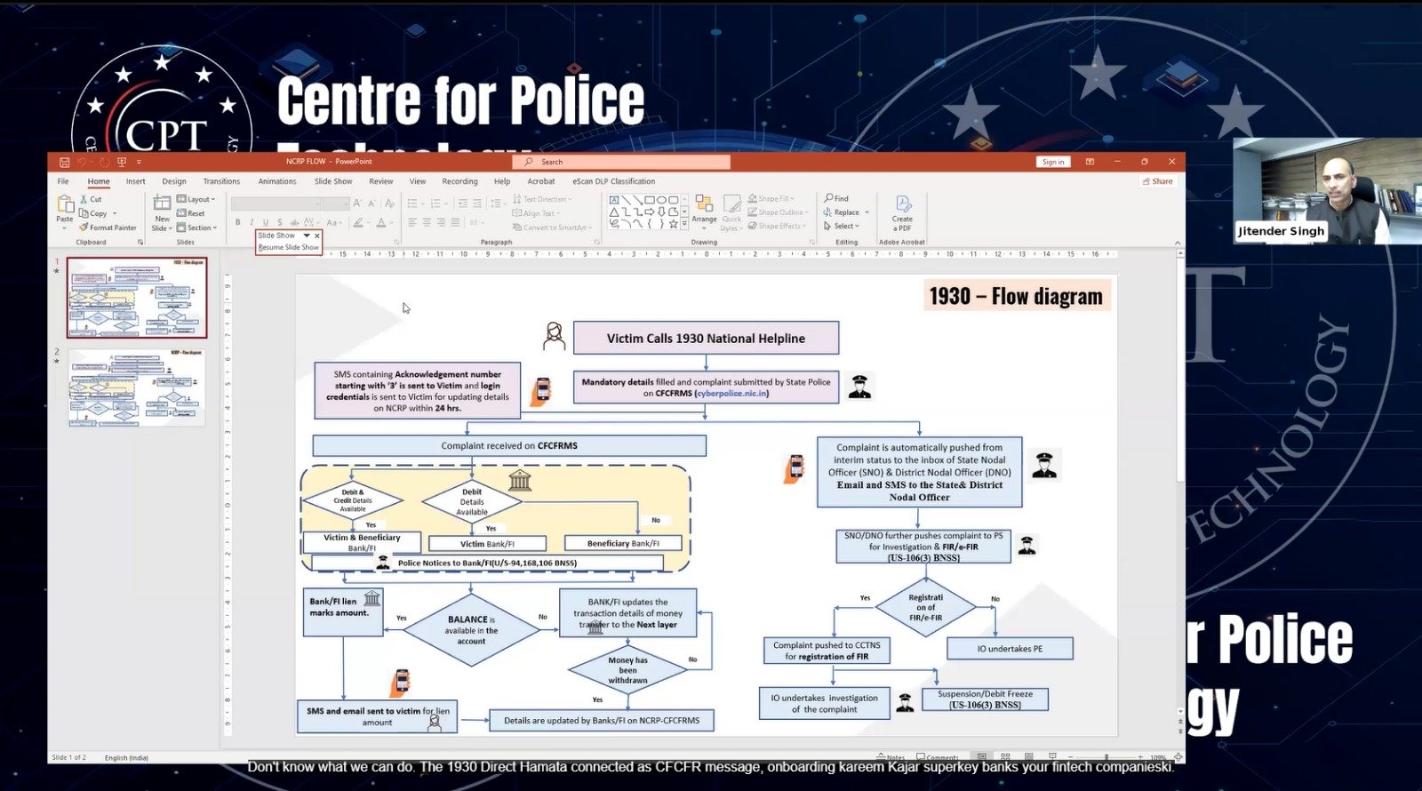The image size is (1422, 791).
Task: Start presentation from beginning via quick access icon
Action: pyautogui.click(x=122, y=162)
